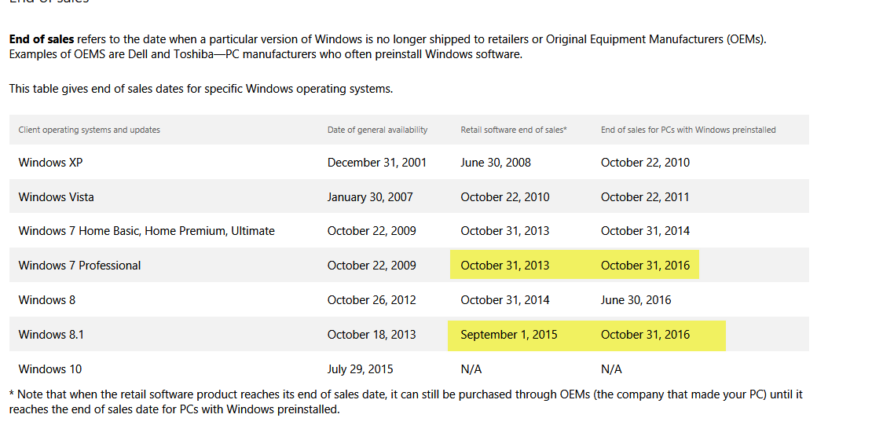Click Windows 7 Home's October 31, 2013 date

pyautogui.click(x=505, y=231)
